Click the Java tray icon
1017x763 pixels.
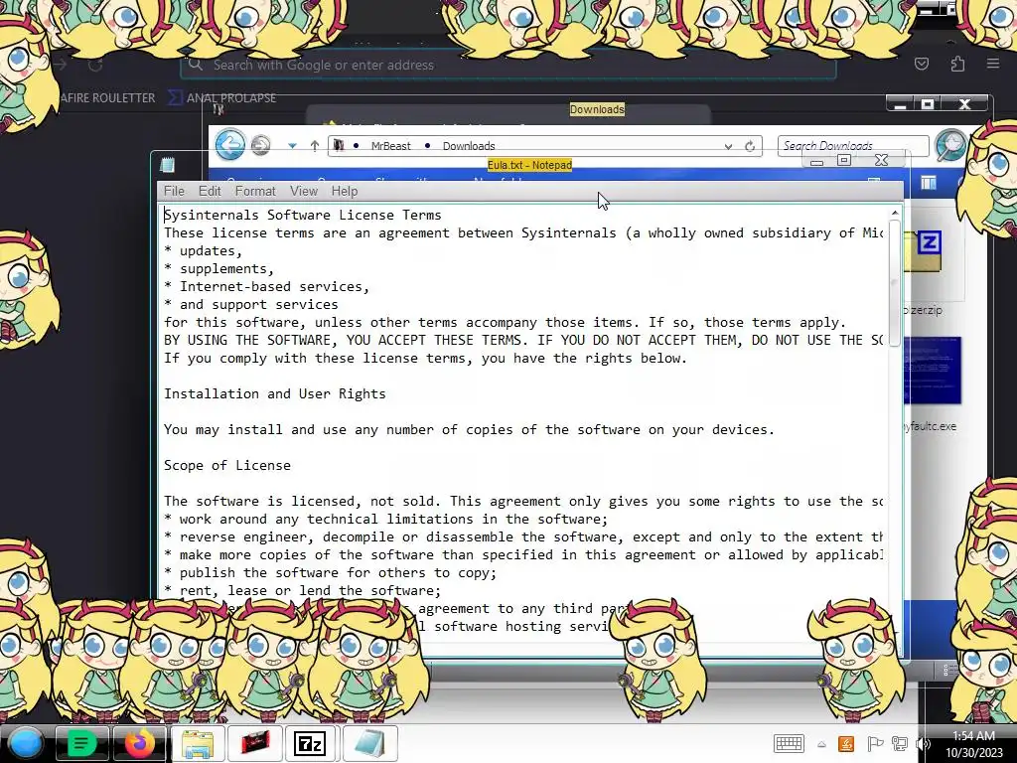[x=846, y=743]
